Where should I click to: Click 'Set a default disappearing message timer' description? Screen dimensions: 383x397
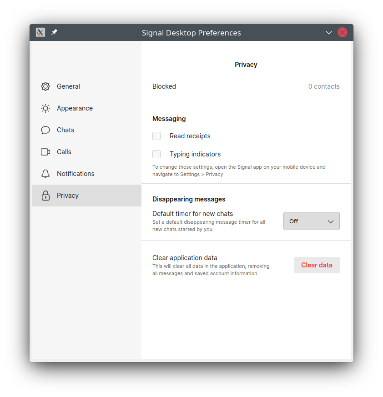click(x=209, y=226)
